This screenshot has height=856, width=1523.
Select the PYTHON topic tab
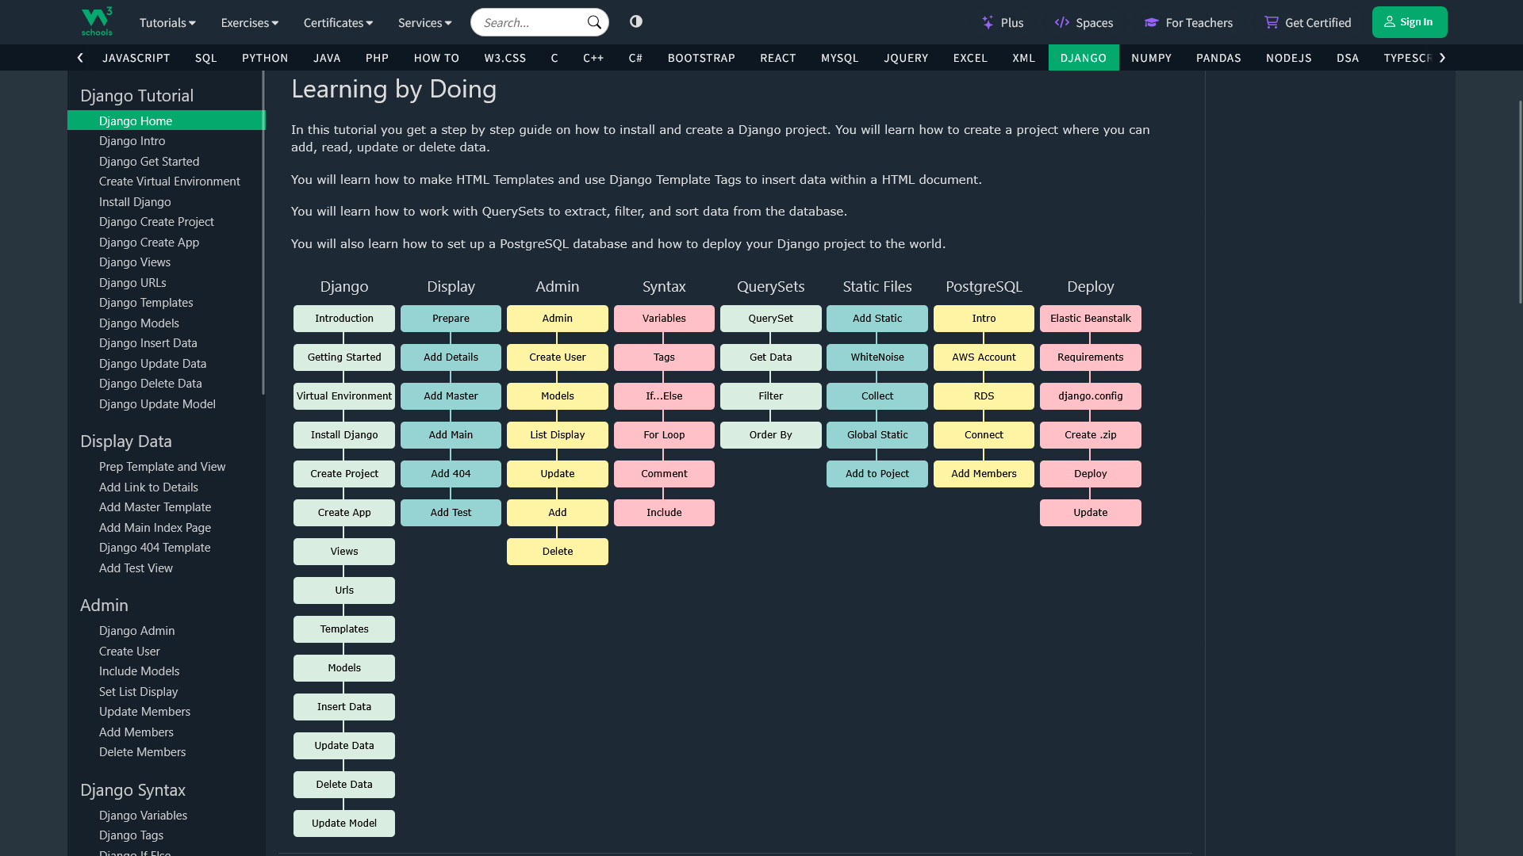[x=265, y=58]
